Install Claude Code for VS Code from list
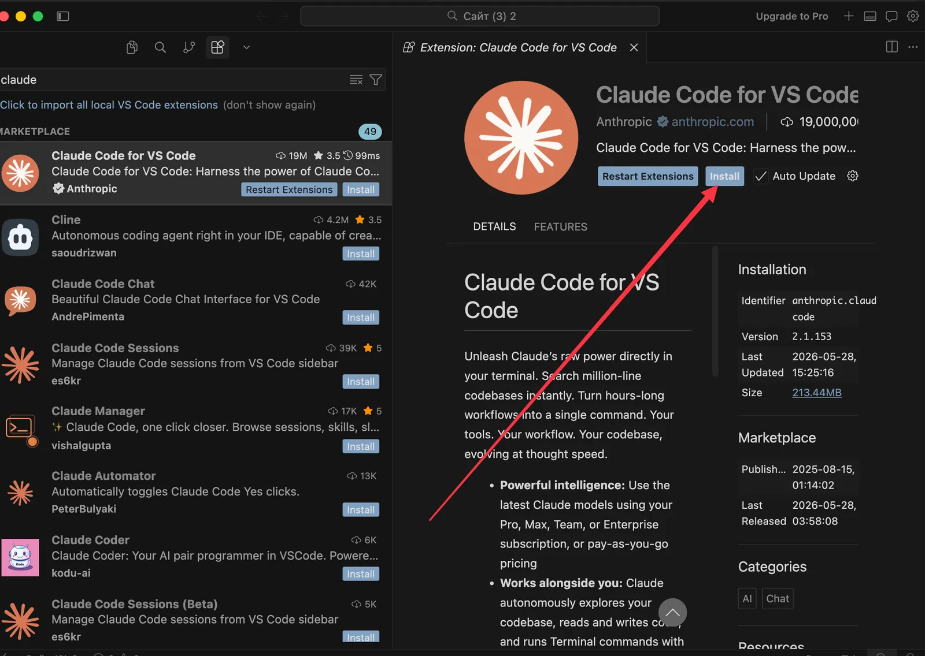Image resolution: width=925 pixels, height=656 pixels. pyautogui.click(x=361, y=189)
